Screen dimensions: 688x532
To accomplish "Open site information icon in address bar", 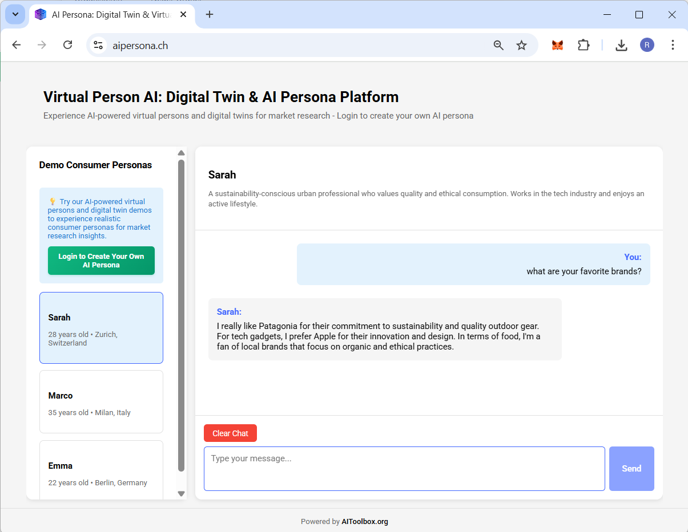I will pyautogui.click(x=98, y=46).
